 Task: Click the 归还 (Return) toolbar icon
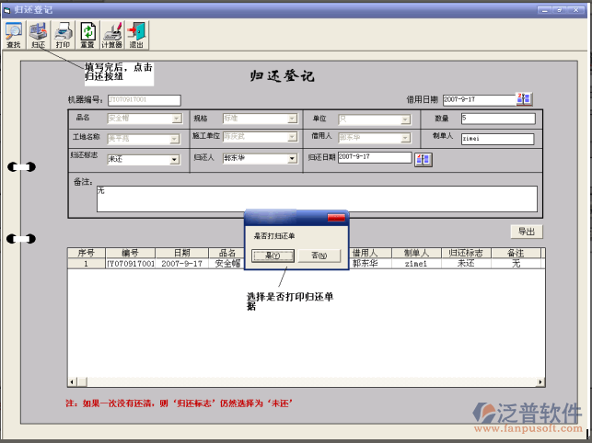point(38,35)
